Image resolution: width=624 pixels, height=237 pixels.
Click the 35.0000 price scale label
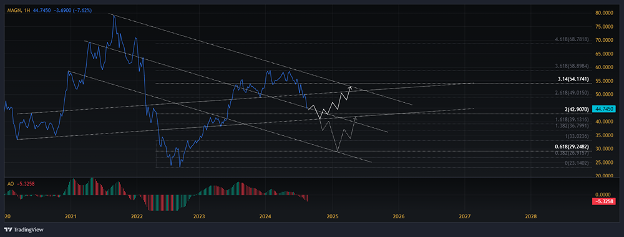(604, 135)
